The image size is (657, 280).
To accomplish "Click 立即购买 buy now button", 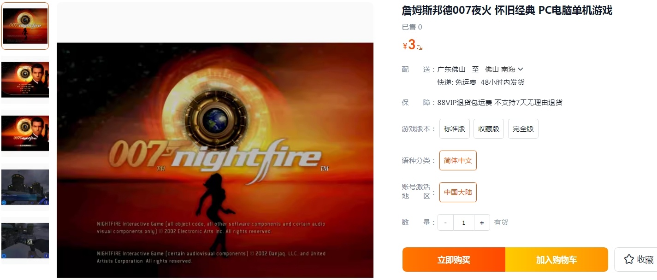I will (x=454, y=260).
